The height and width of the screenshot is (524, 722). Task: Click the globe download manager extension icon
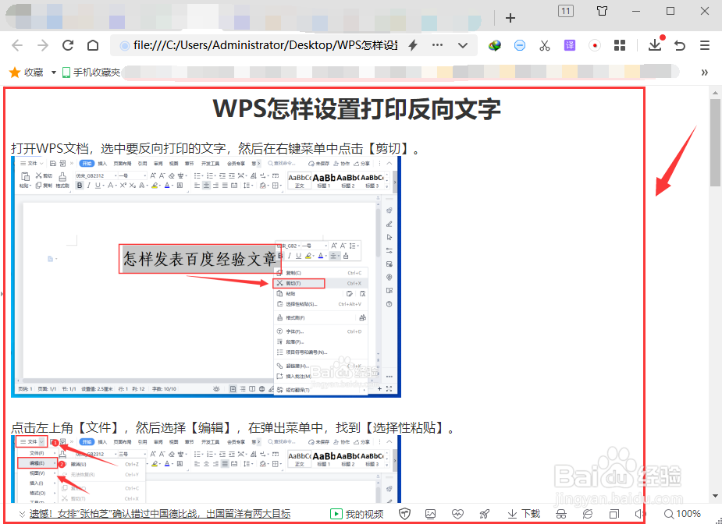point(495,45)
